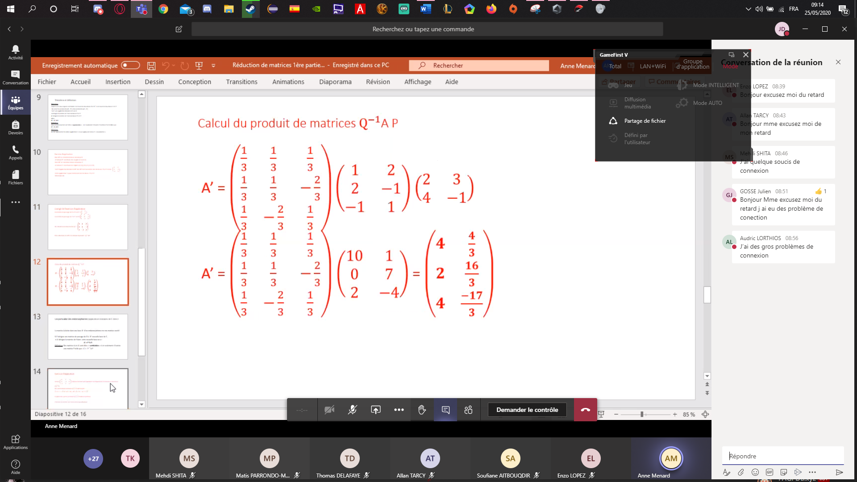Screen dimensions: 857x482
Task: Select Diffusion multimédia mode in GameFirst
Action: (637, 103)
